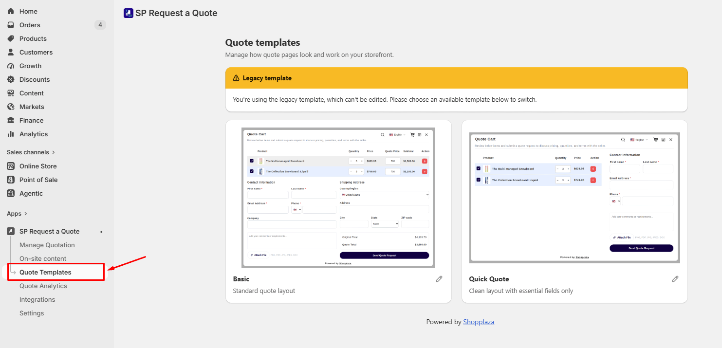Open the Point of Sale channel
This screenshot has width=722, height=348.
pyautogui.click(x=38, y=180)
